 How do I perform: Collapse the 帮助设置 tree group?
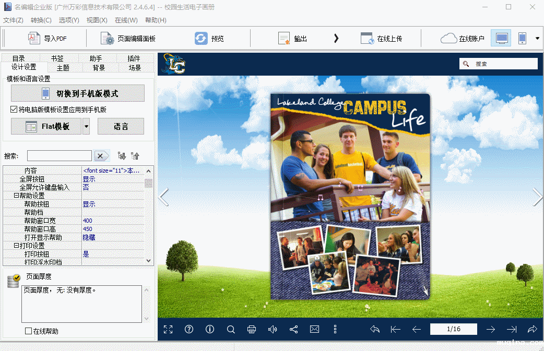16,196
